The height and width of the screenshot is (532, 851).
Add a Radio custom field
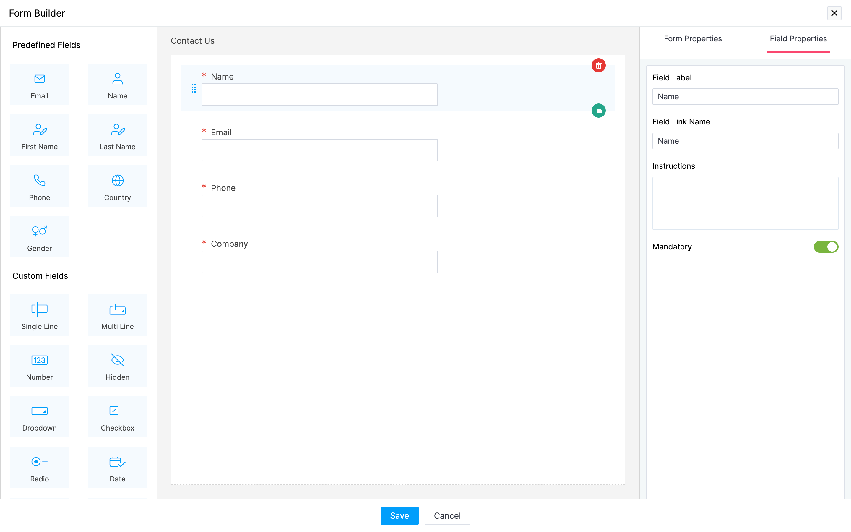[39, 468]
